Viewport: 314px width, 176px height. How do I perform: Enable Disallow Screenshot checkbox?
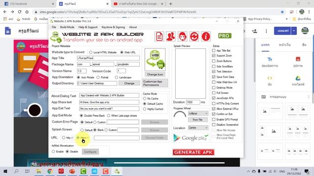click(214, 125)
